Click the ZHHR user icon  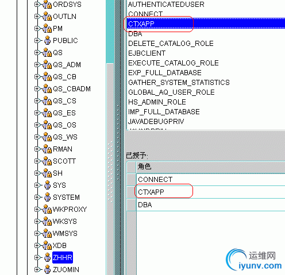(x=47, y=258)
